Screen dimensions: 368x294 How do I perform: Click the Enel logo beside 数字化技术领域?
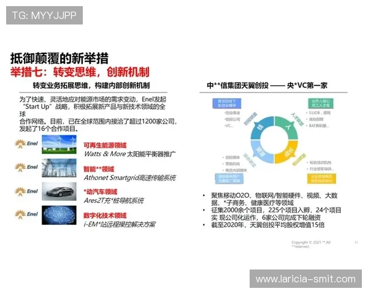click(x=26, y=214)
